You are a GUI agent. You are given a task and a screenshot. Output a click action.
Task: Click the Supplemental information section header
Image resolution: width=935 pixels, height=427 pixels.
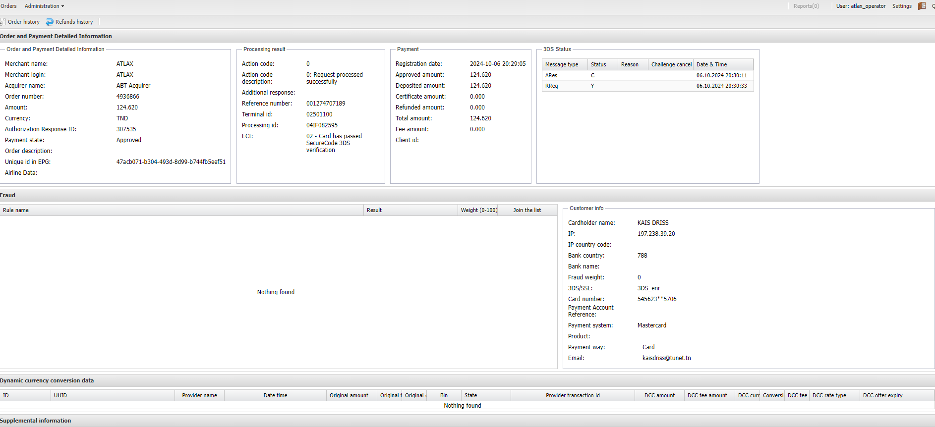pyautogui.click(x=36, y=421)
